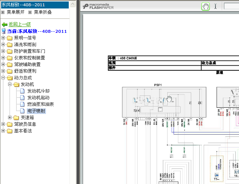239x184 pixels.
Task: Select the FlashPaper text selection tool
Action: coord(215,6)
